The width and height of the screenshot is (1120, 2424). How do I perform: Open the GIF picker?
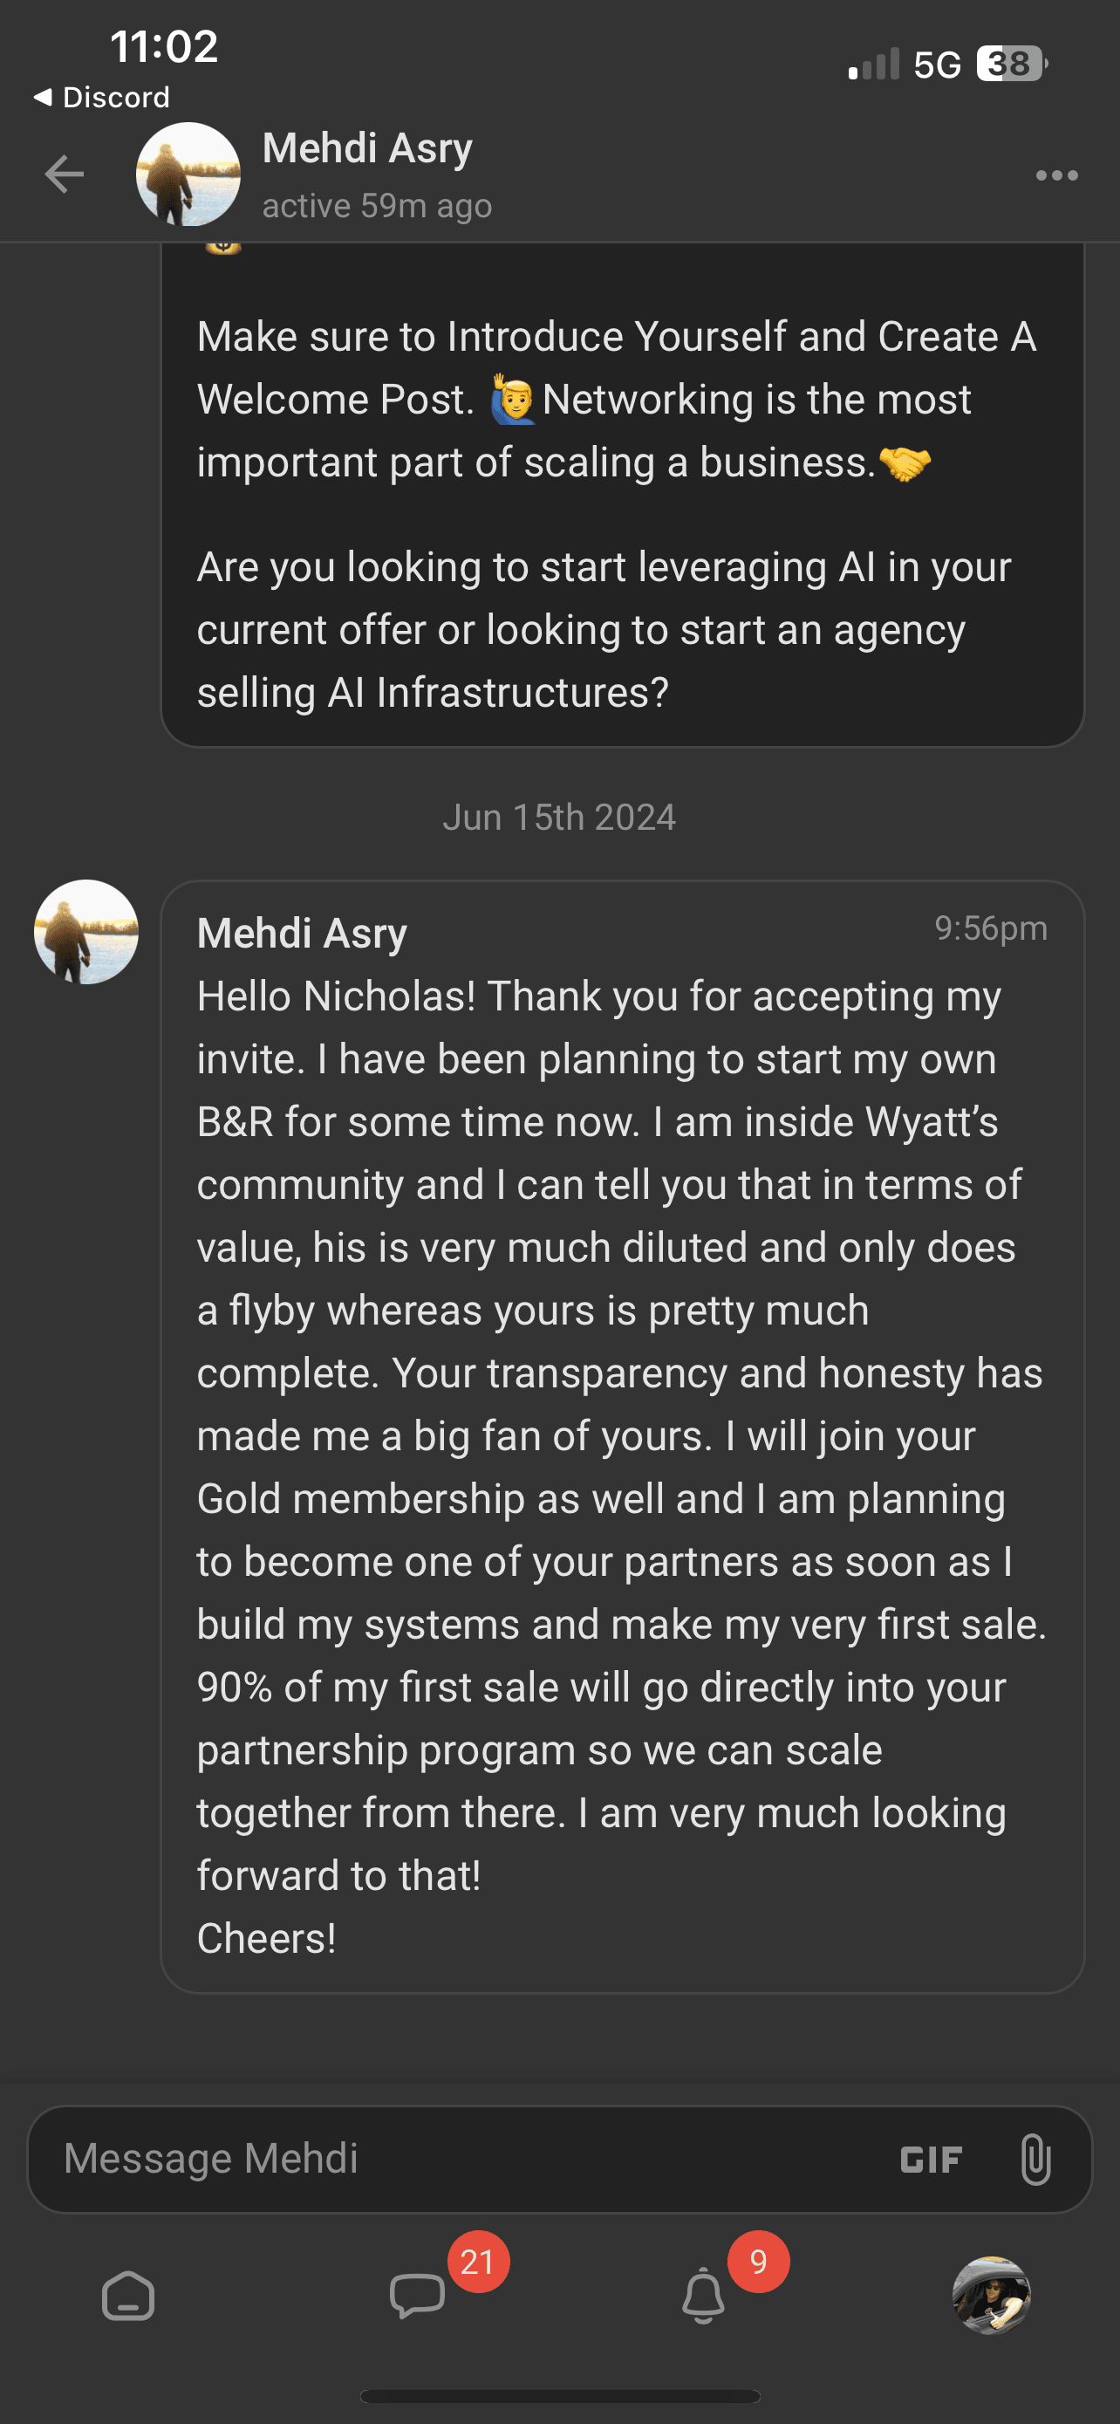click(x=931, y=2160)
